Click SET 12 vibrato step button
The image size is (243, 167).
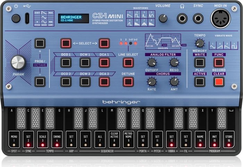tap(171, 140)
